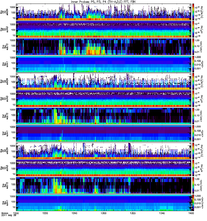Screen dimensions: 207x221
Task: Click the color bar beside tha fbk edc12 panel
Action: coord(193,47)
